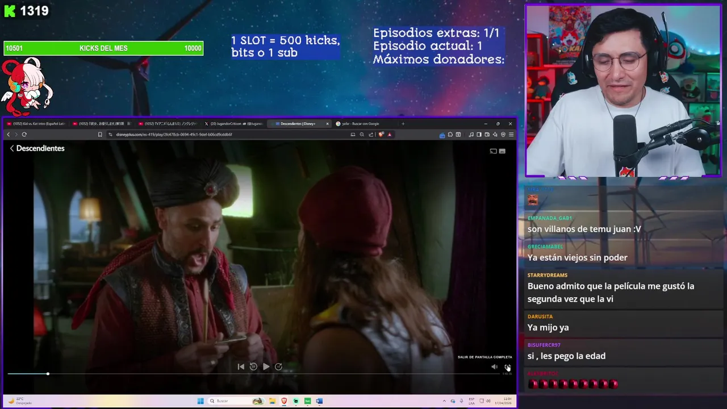This screenshot has width=727, height=409.
Task: Open the blue extension icon
Action: (x=442, y=135)
